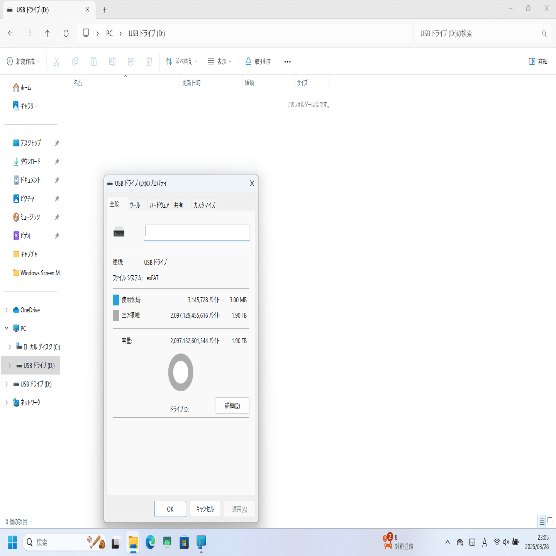Click OK in the Properties dialog
The width and height of the screenshot is (556, 556).
[x=170, y=509]
